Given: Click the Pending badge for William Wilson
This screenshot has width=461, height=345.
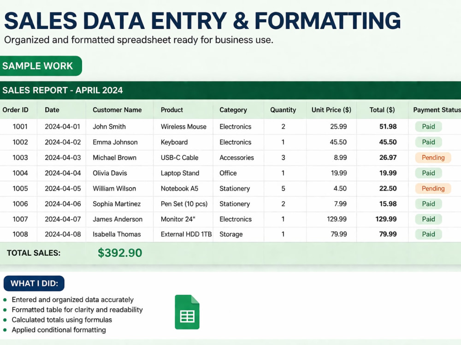Looking at the screenshot, I should click(433, 188).
